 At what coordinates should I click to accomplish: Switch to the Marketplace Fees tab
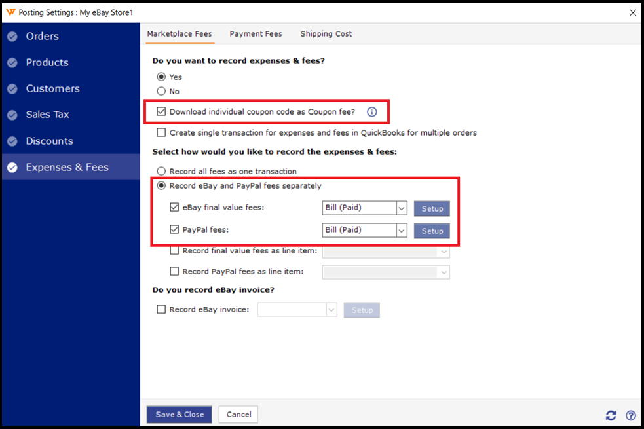tap(180, 34)
